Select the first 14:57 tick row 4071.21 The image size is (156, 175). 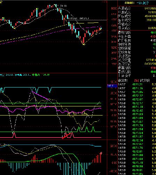click(x=137, y=84)
